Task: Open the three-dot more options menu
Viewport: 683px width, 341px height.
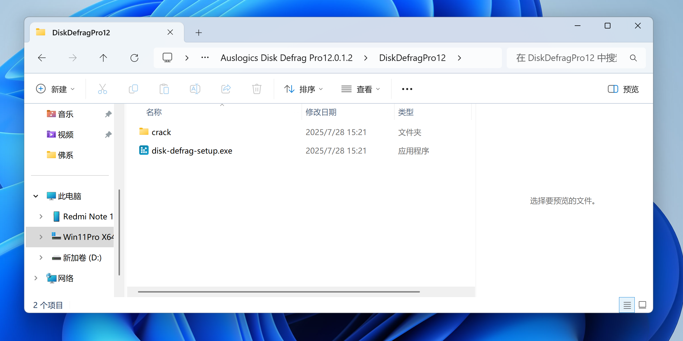Action: [x=407, y=89]
